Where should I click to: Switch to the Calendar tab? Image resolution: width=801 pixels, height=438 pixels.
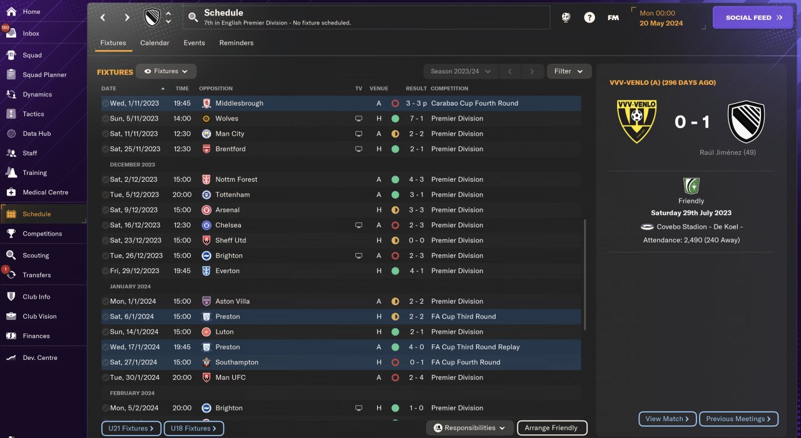tap(155, 43)
